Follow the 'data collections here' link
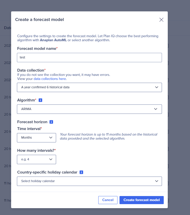Image resolution: width=190 pixels, height=215 pixels. pyautogui.click(x=50, y=79)
